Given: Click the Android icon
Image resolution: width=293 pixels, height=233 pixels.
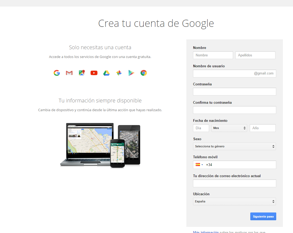Looking at the screenshot, I should 119,73.
